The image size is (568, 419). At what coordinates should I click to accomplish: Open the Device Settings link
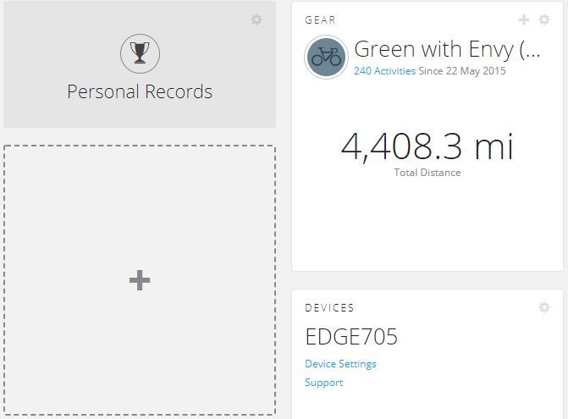(340, 364)
